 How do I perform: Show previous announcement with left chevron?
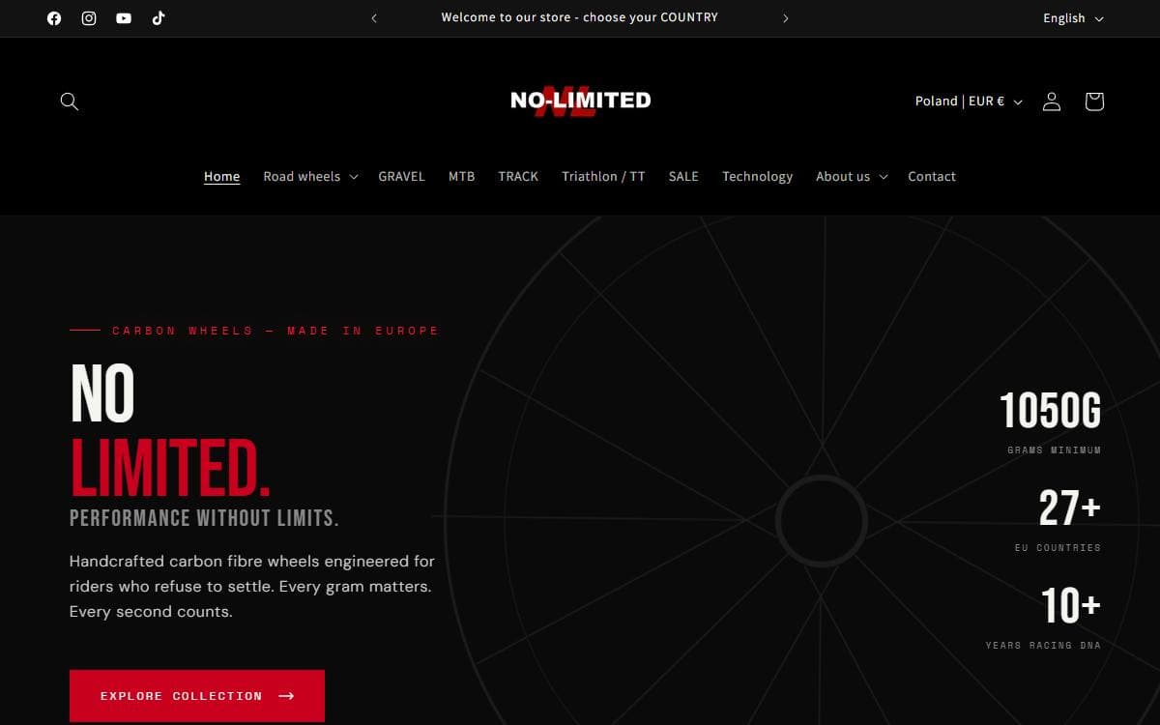pos(374,18)
